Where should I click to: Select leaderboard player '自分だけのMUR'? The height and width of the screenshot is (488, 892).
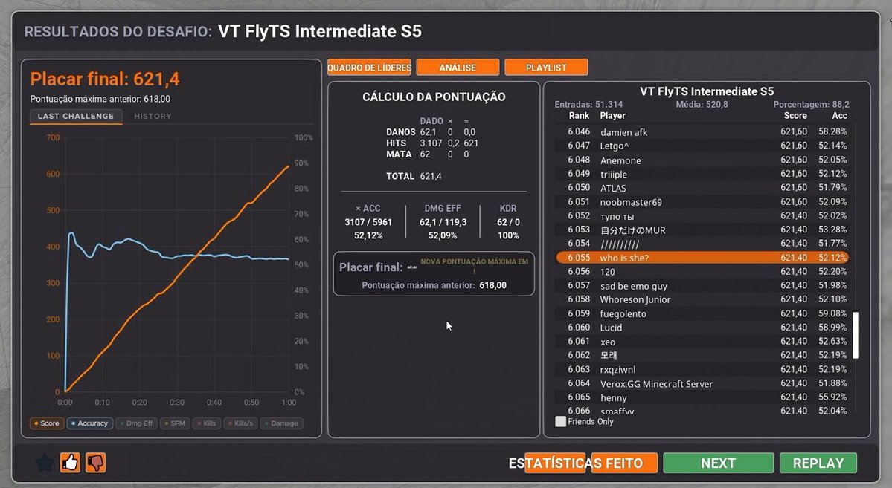coord(702,230)
